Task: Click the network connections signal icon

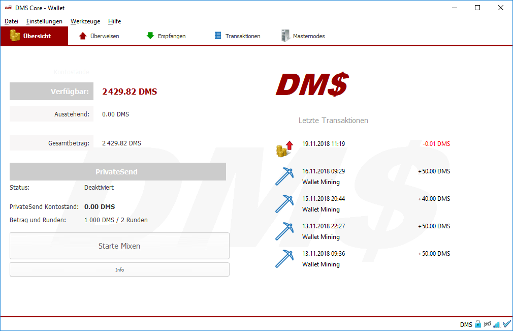Action: point(497,324)
